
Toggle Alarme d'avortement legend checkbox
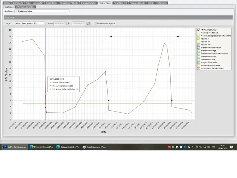[199, 33]
